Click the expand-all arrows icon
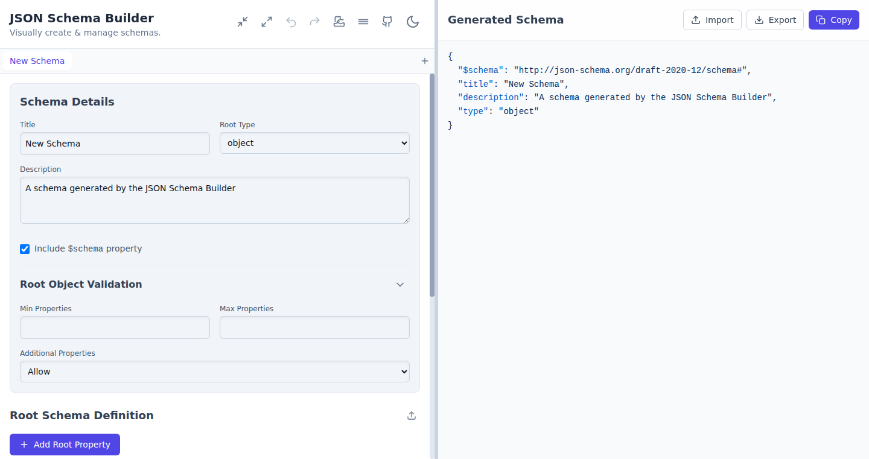869x459 pixels. (x=267, y=22)
